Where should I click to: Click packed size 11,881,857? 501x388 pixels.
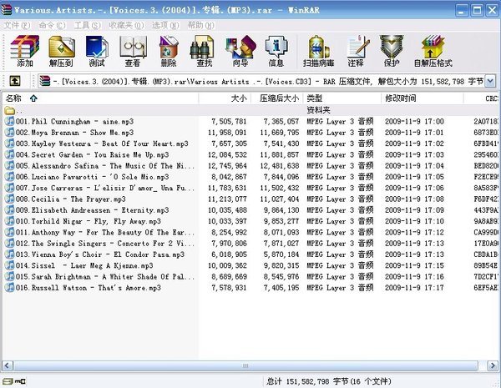tap(279, 154)
